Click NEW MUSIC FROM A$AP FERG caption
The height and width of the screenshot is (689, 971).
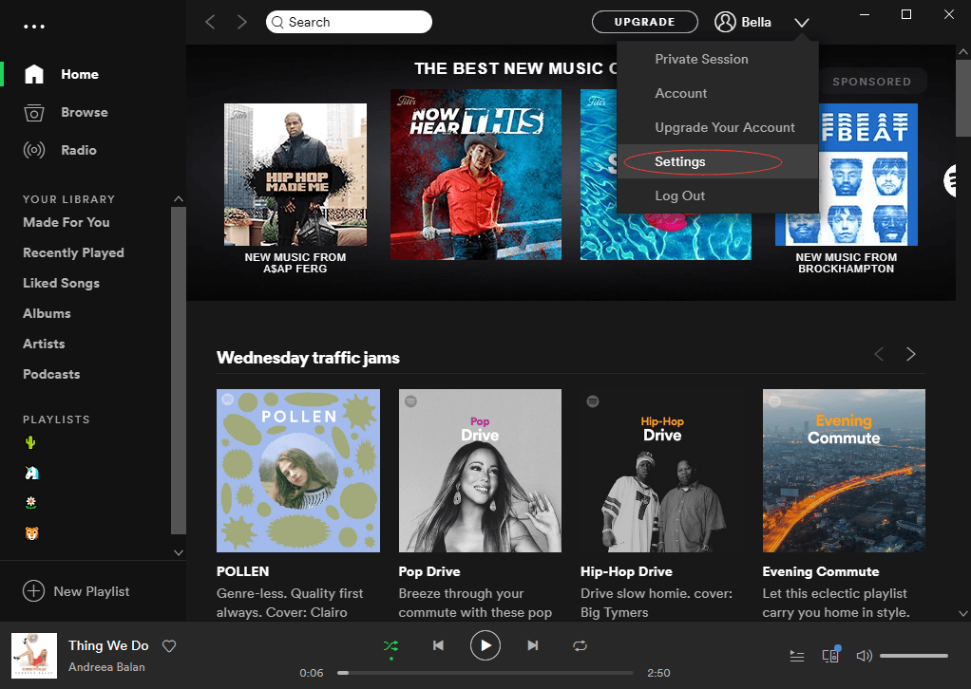(295, 263)
